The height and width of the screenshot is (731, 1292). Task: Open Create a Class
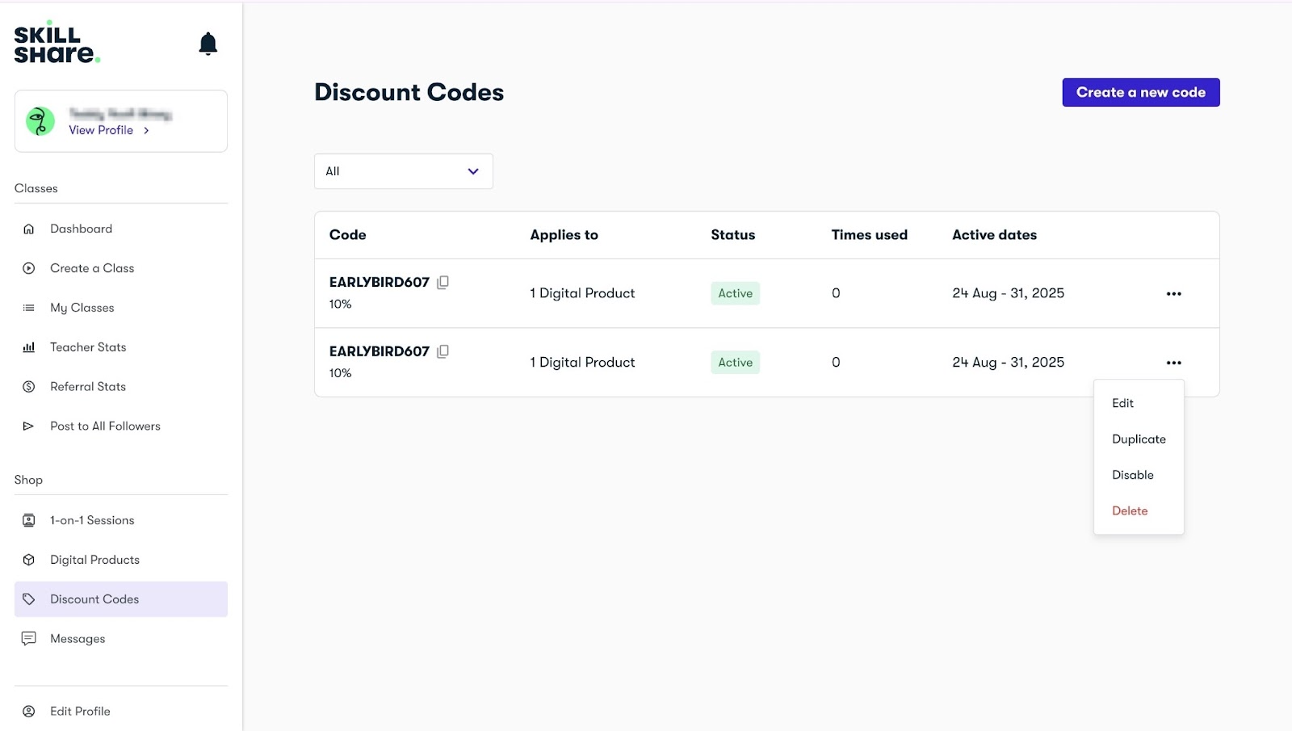[x=92, y=268]
